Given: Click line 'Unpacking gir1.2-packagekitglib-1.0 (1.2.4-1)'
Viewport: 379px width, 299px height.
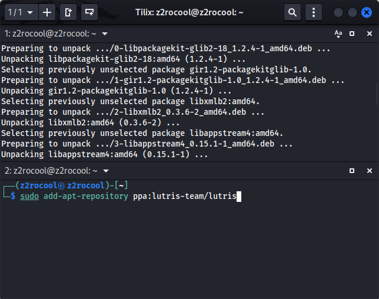Looking at the screenshot, I should pyautogui.click(x=117, y=91).
